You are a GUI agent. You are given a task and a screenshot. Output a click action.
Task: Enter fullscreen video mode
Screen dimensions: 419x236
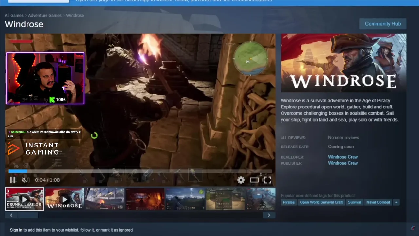tap(267, 180)
